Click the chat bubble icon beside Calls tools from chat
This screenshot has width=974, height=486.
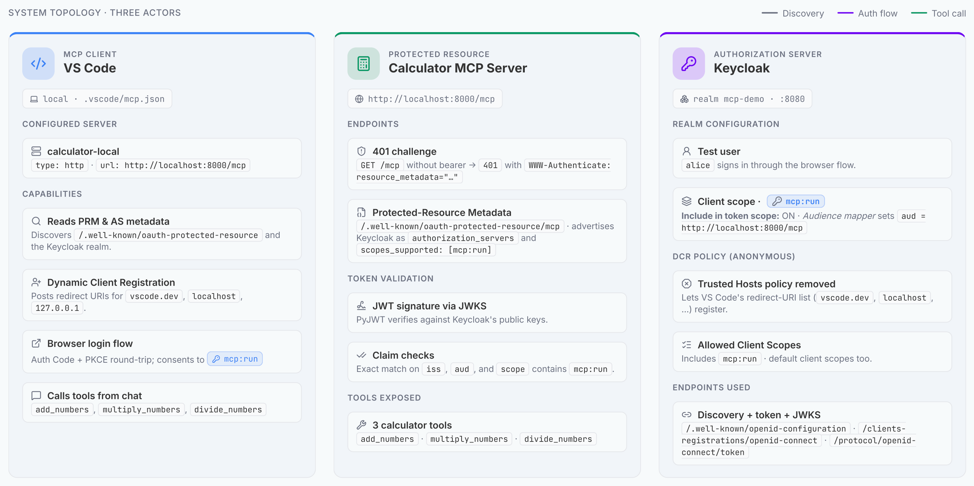tap(36, 396)
